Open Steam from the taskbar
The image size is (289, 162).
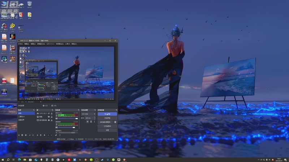point(102,160)
